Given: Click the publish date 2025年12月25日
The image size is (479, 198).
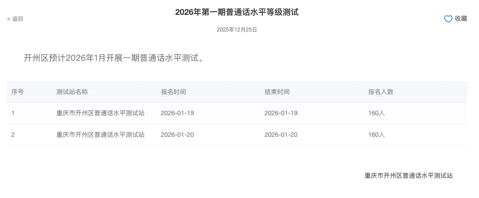Looking at the screenshot, I should 237,30.
